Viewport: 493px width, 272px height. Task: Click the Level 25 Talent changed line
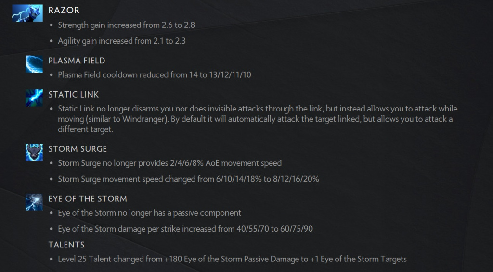[232, 259]
